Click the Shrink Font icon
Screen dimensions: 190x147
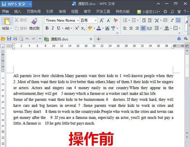(x=109, y=20)
